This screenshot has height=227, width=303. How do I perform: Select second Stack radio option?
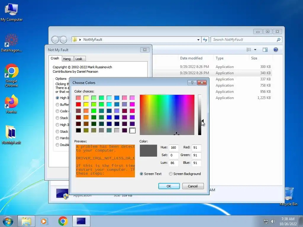click(x=57, y=132)
